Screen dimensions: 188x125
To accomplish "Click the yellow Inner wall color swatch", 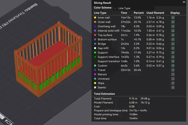I will coord(95,18).
